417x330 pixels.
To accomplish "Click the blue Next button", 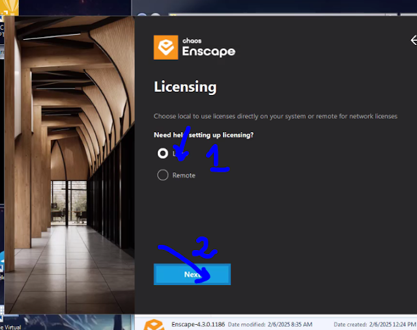I will coord(192,275).
